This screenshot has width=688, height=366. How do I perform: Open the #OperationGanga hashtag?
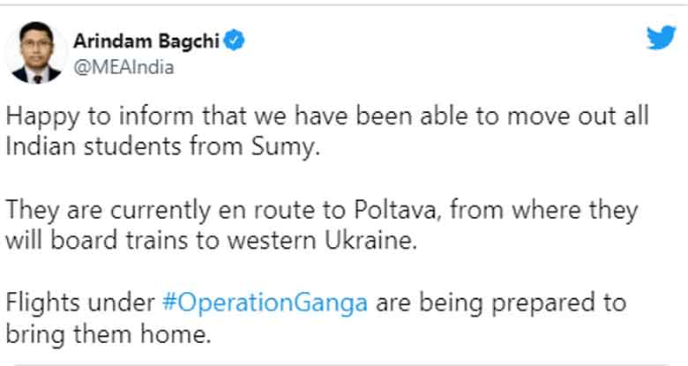[x=272, y=304]
